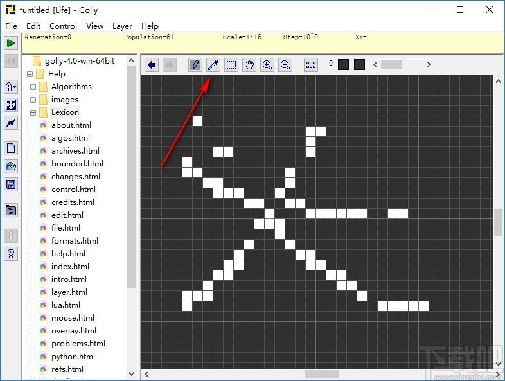Open help.html file

click(x=68, y=254)
